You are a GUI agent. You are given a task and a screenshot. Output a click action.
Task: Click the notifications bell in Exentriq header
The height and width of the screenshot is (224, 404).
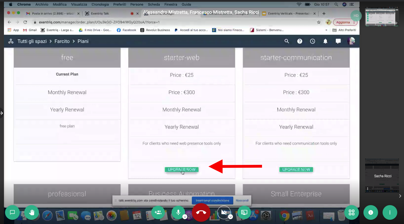325,41
